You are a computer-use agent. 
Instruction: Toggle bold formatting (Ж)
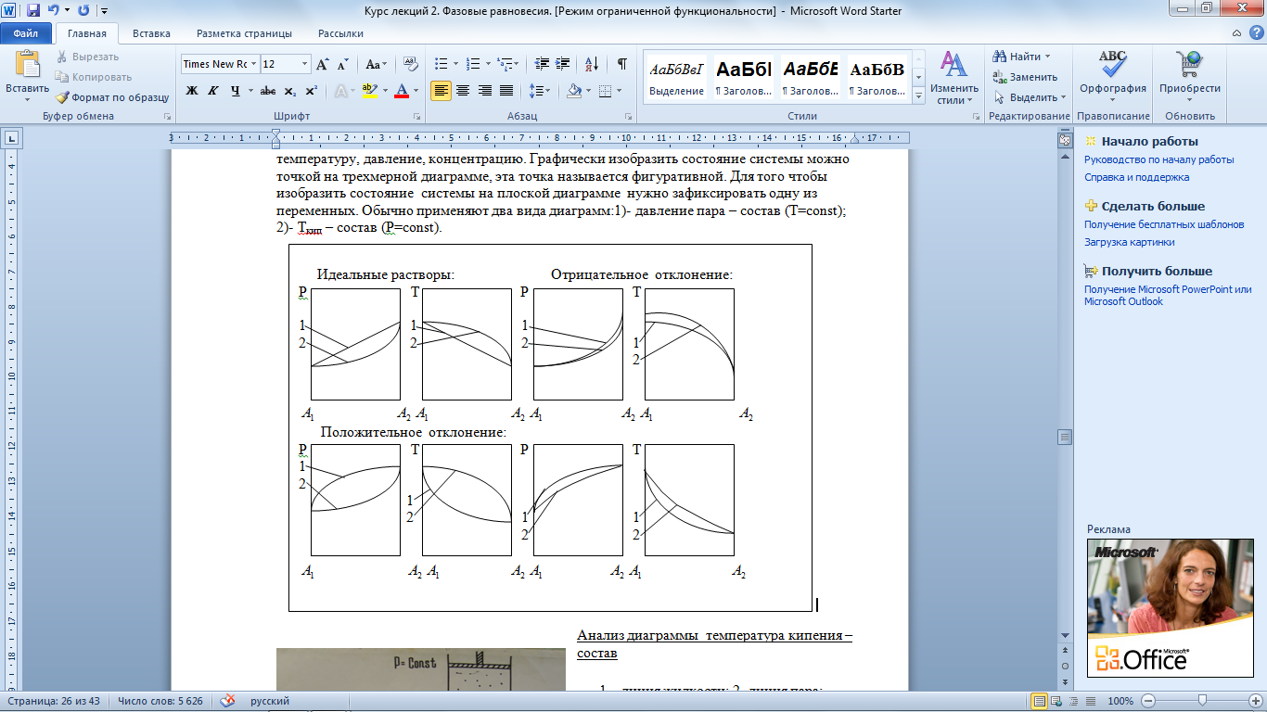click(192, 91)
